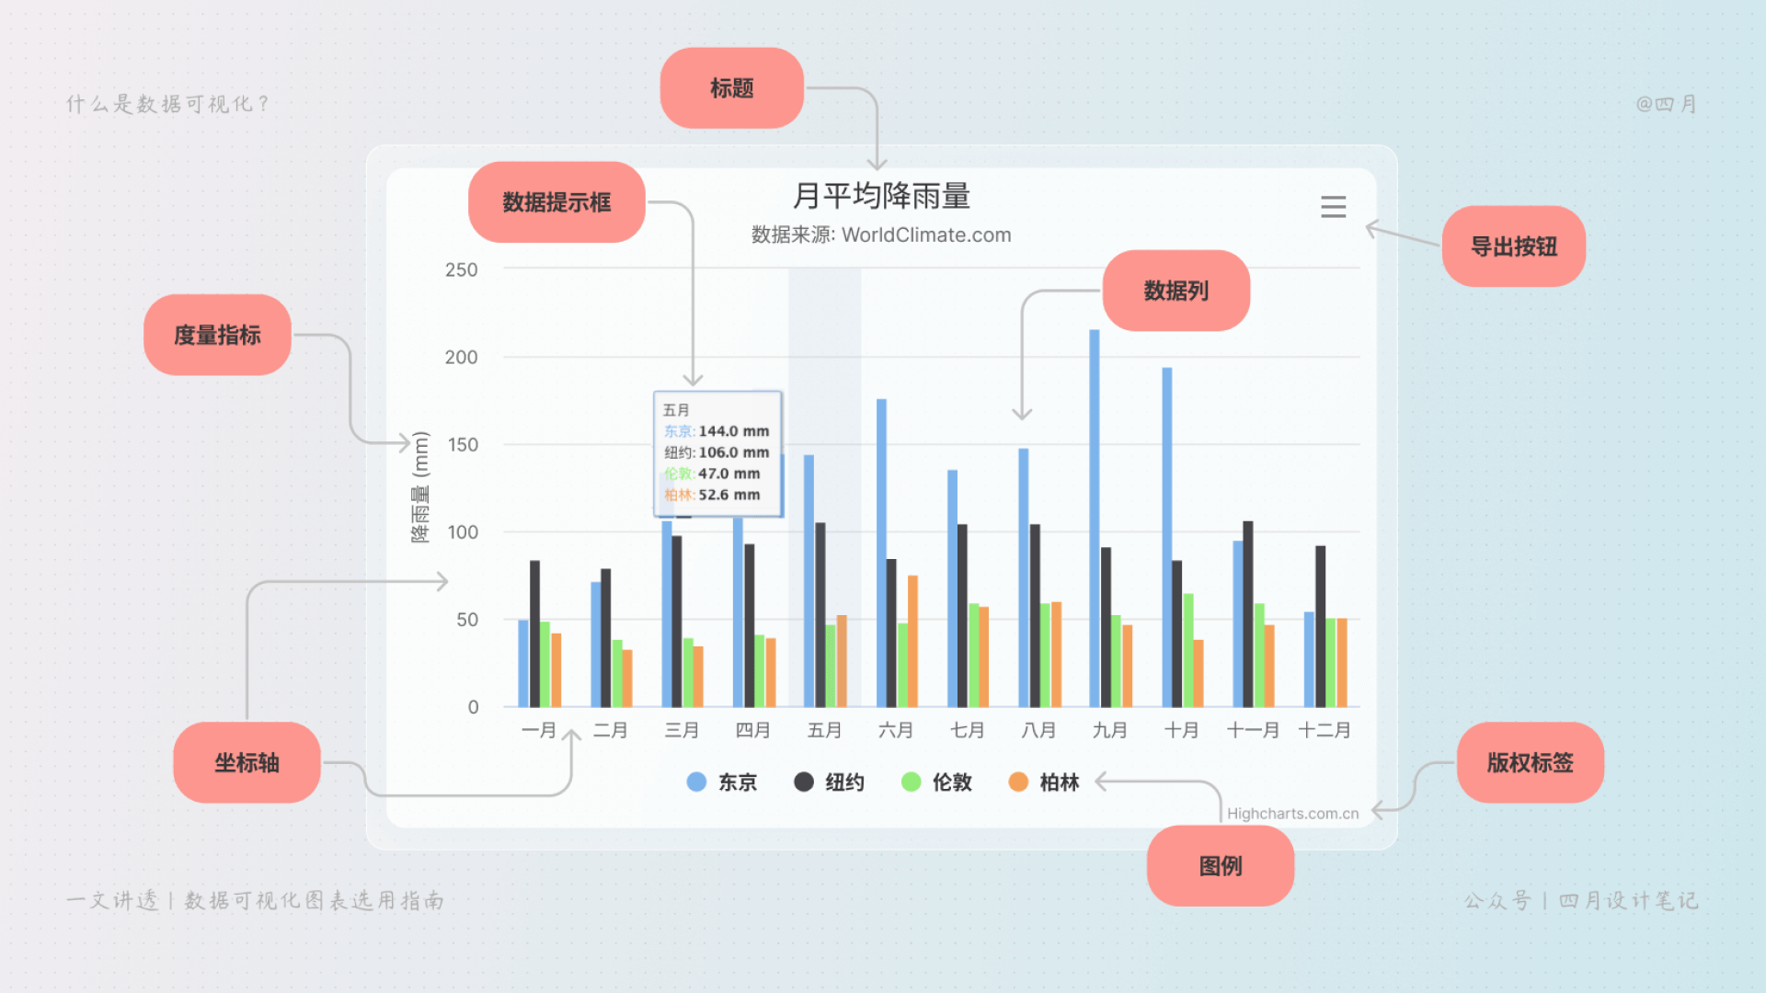Click the dark 纽约 bar for 一月
1766x993 pixels.
[535, 634]
